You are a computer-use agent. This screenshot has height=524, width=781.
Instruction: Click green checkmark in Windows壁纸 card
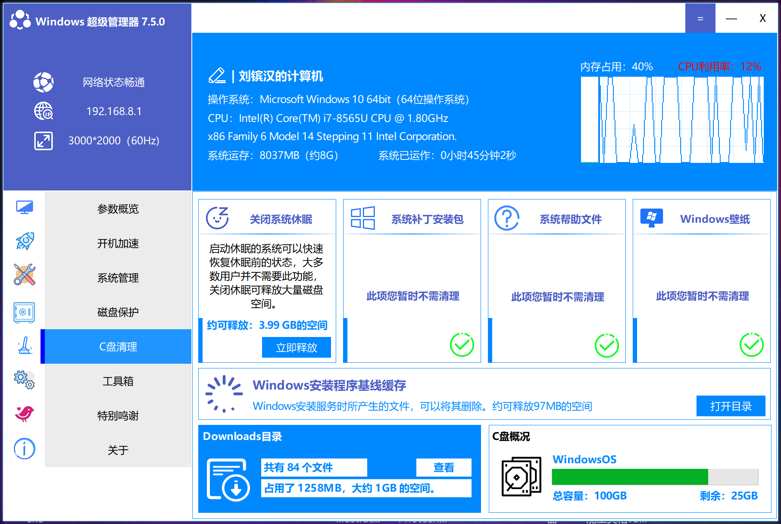[x=752, y=345]
